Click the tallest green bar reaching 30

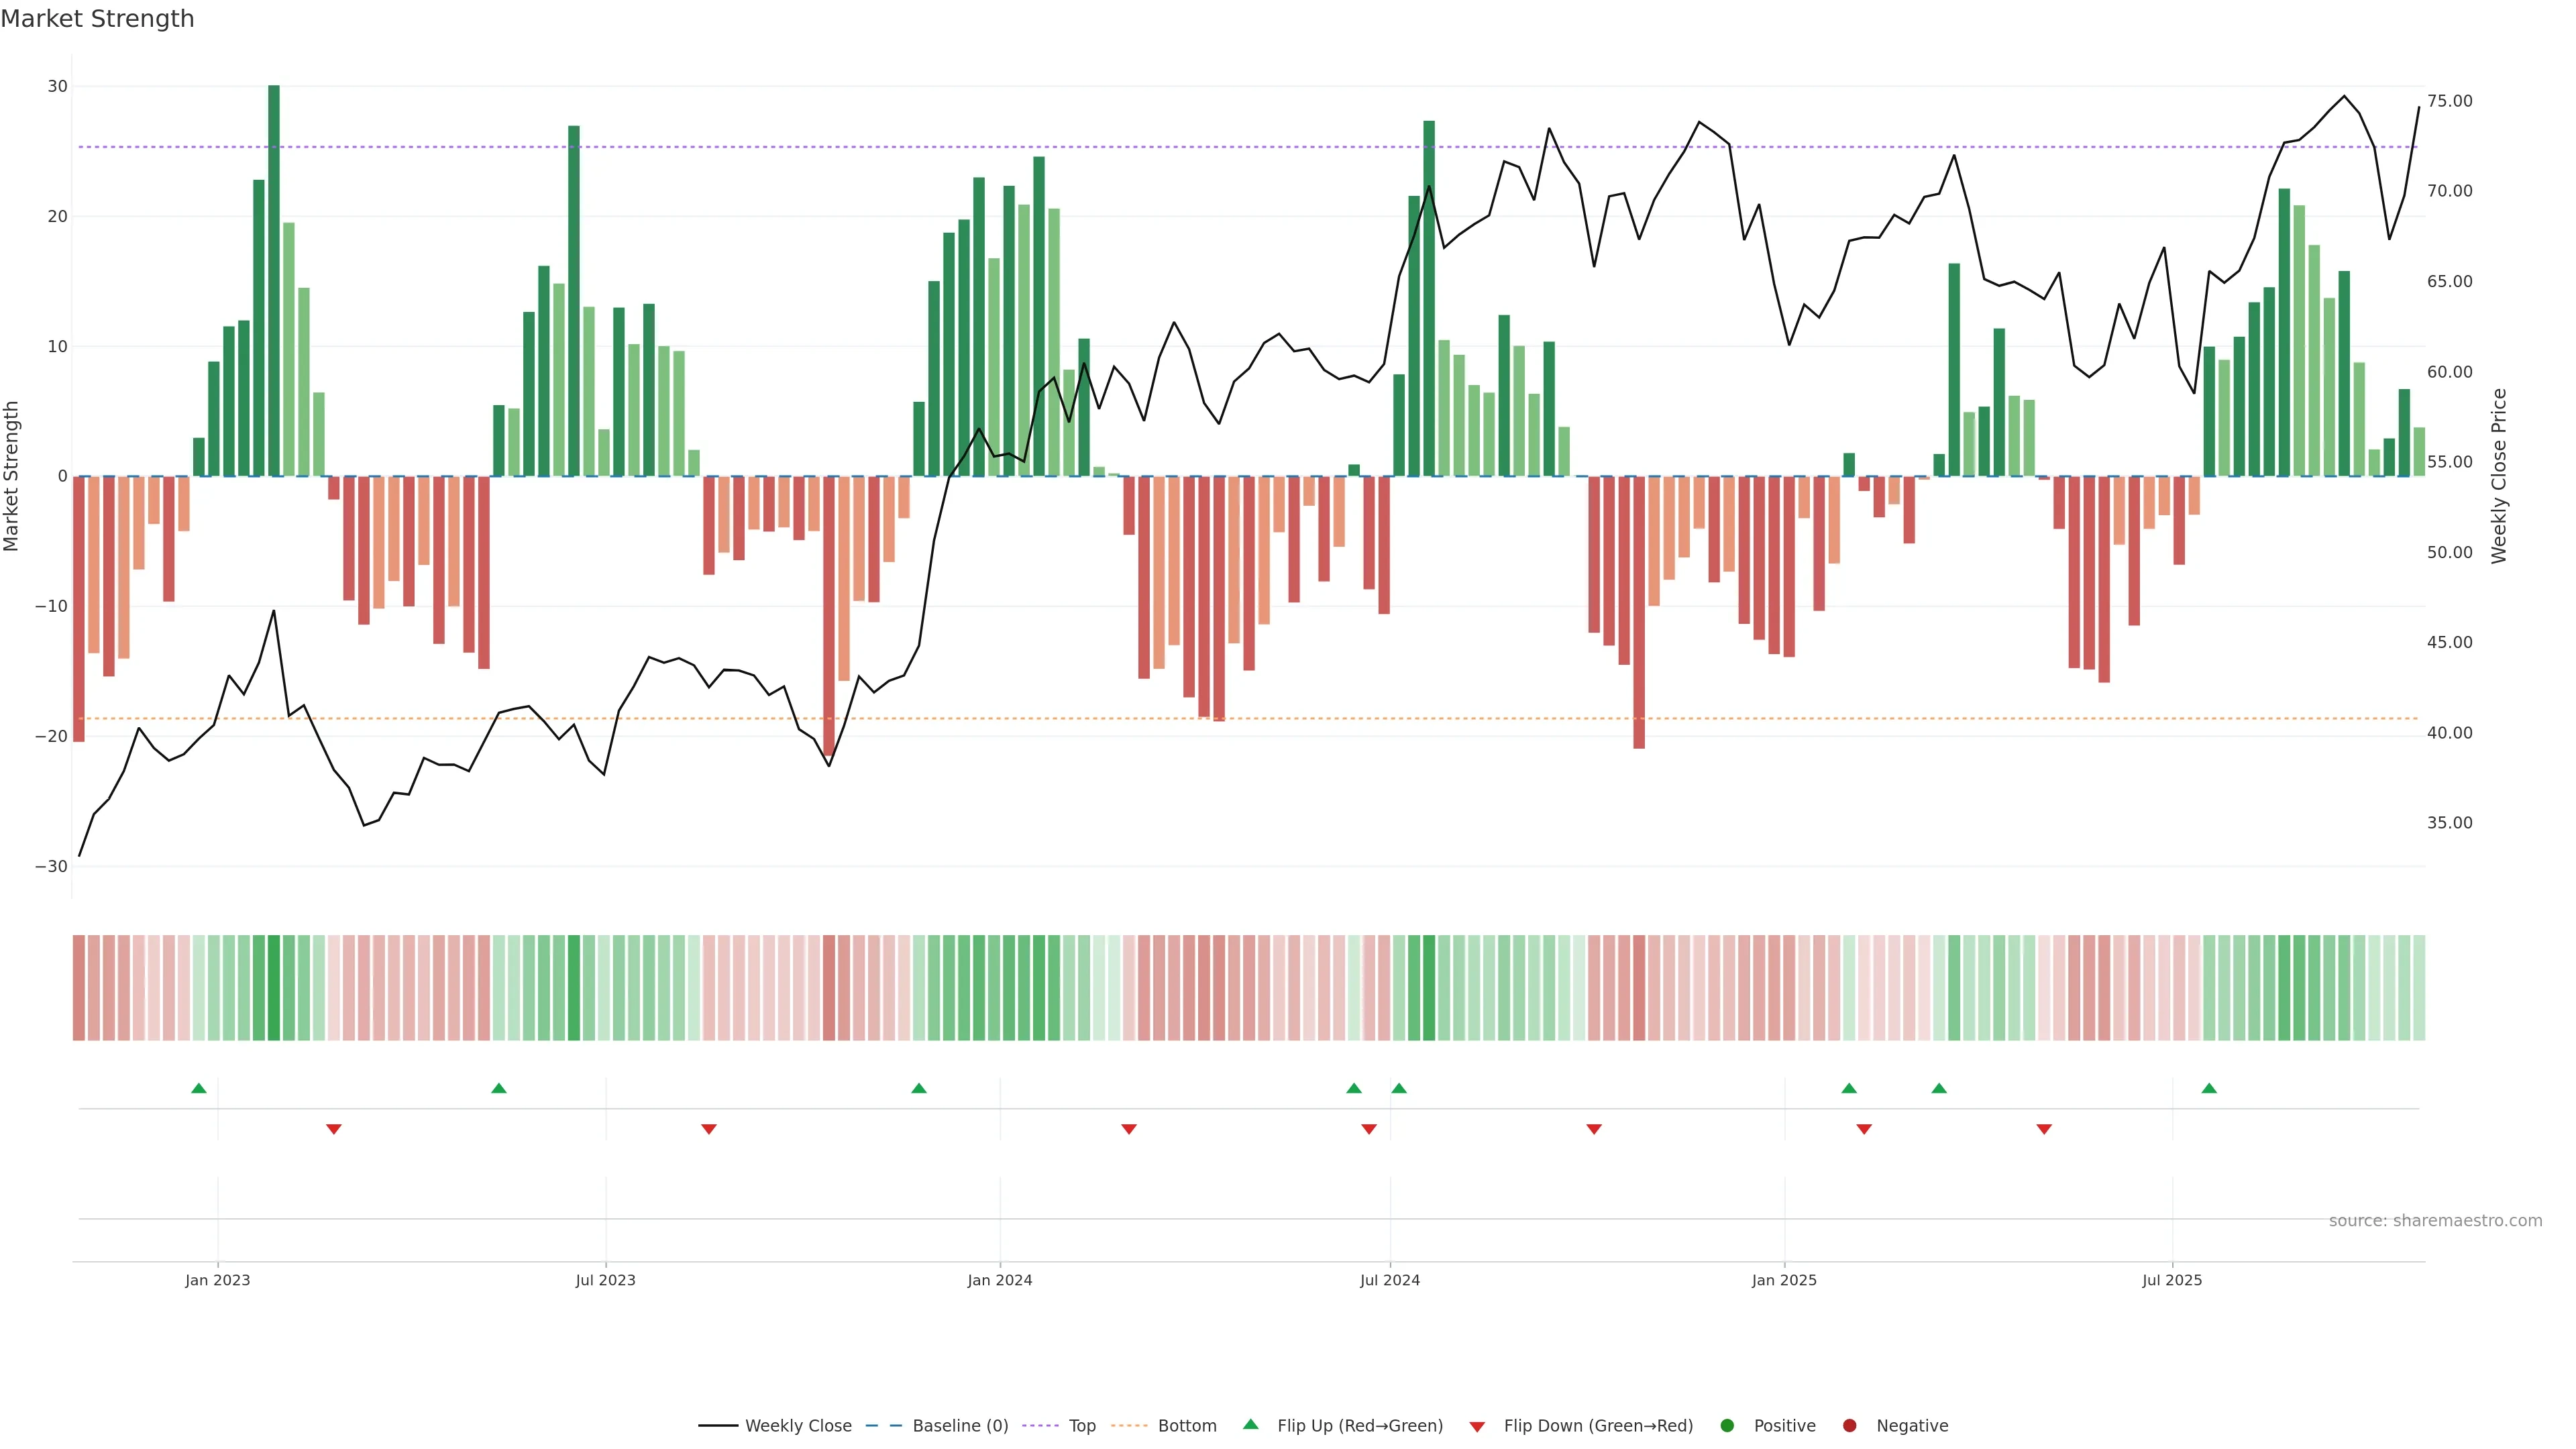coord(274,280)
